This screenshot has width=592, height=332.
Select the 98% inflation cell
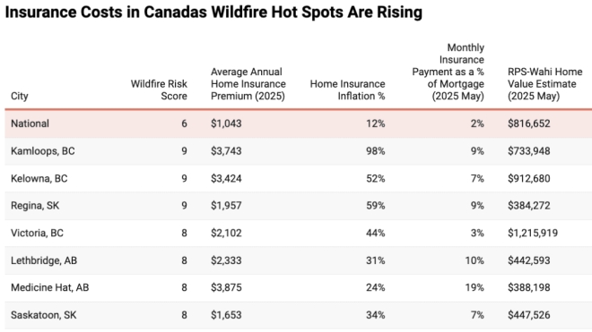pyautogui.click(x=375, y=151)
